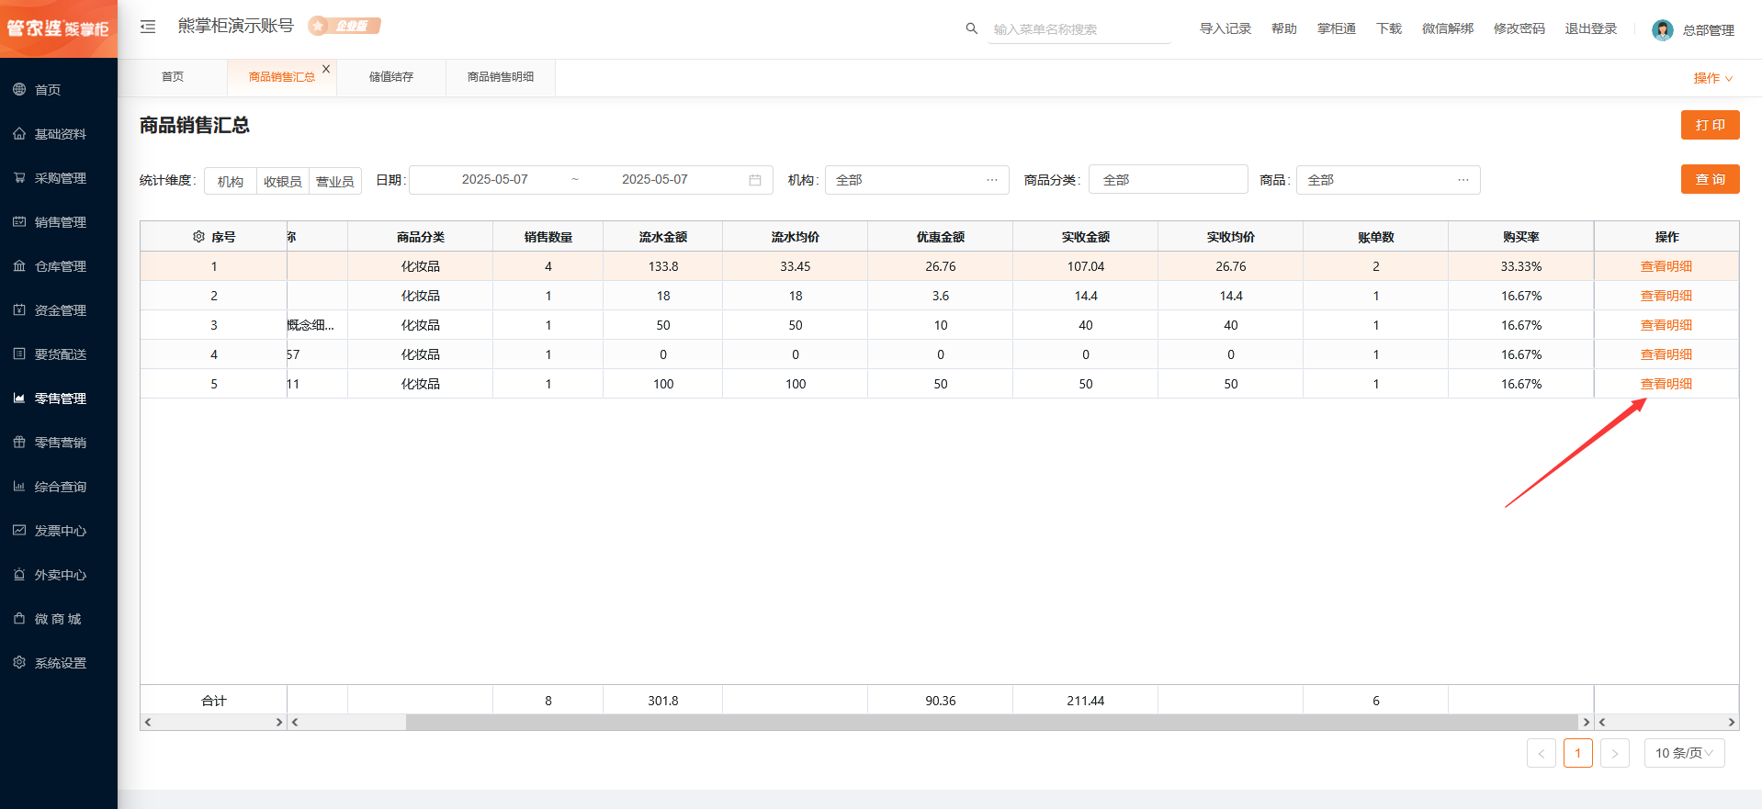Viewport: 1762px width, 809px height.
Task: Click the previous page arrow
Action: point(1542,753)
